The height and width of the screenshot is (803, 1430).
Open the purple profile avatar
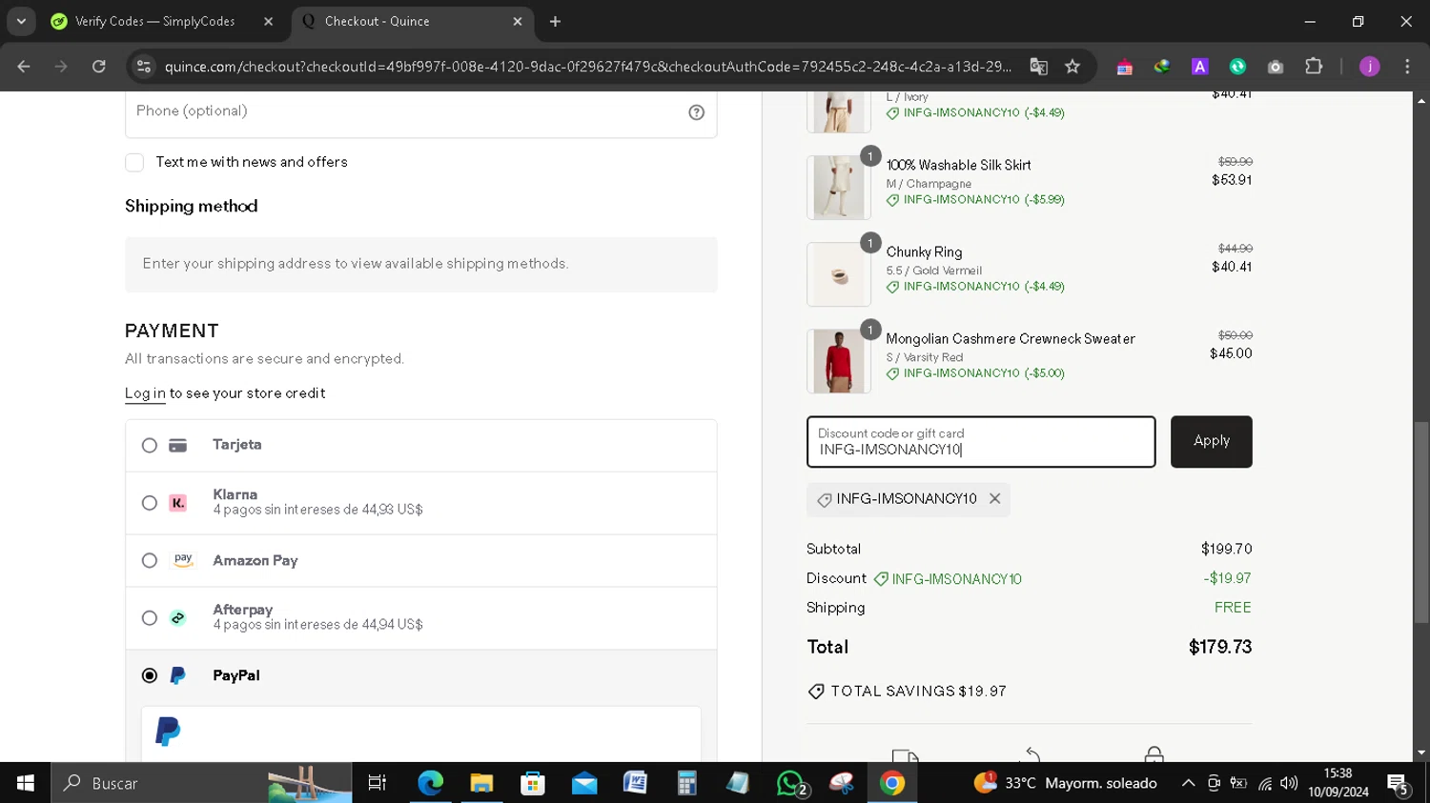[x=1369, y=67]
